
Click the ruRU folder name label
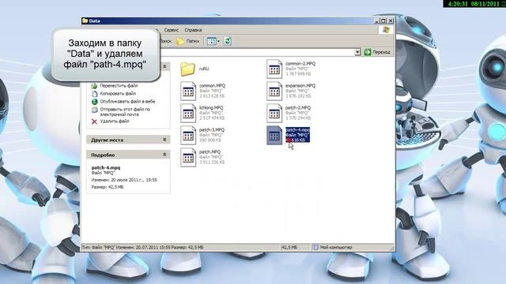[204, 69]
